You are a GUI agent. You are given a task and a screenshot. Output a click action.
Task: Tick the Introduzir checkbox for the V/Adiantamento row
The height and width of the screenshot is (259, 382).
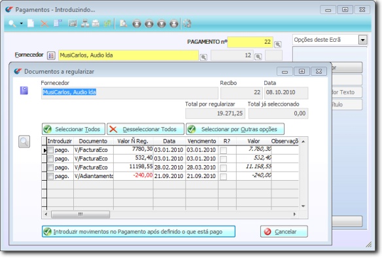(50, 176)
